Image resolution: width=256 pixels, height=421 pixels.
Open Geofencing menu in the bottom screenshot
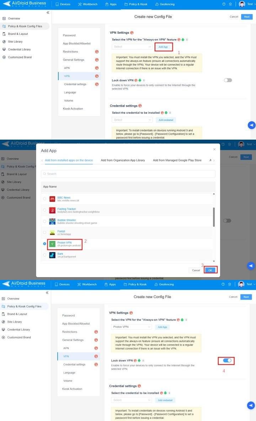coord(164,284)
